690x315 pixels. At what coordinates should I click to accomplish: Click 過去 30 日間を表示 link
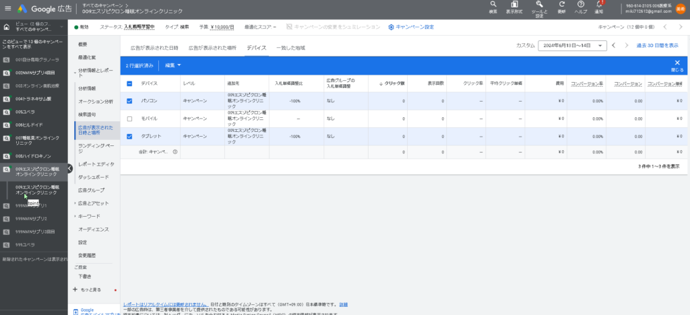pos(657,45)
